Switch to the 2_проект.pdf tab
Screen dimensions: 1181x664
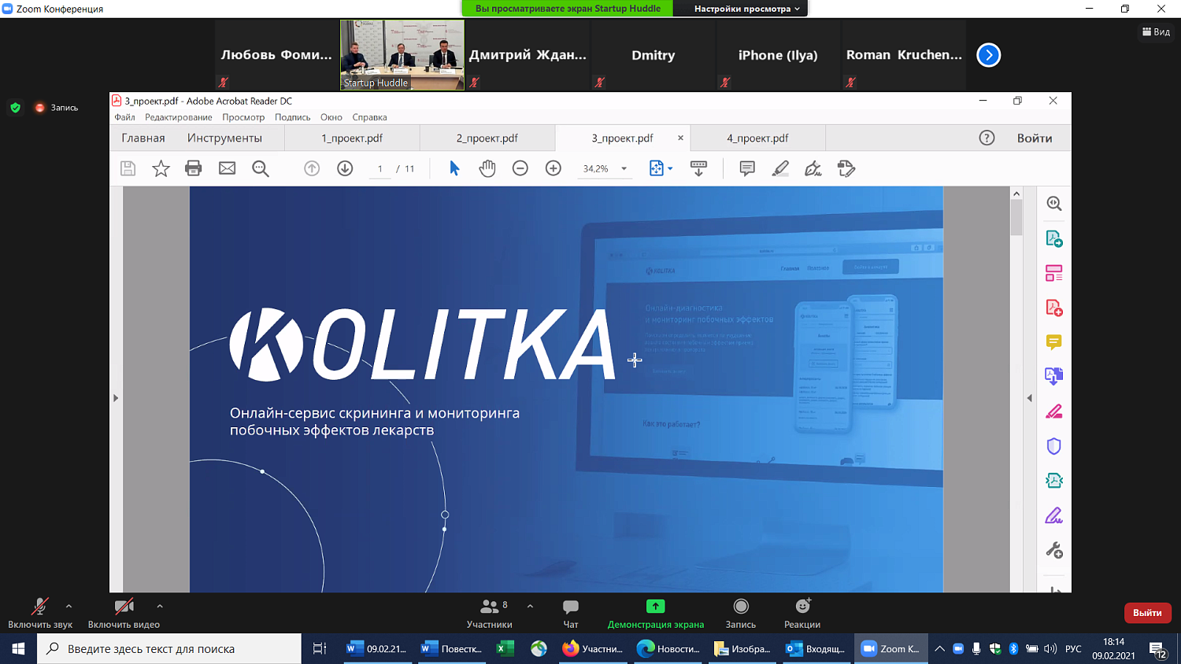coord(487,138)
